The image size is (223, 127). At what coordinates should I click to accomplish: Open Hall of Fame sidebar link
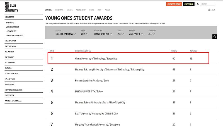10,79
